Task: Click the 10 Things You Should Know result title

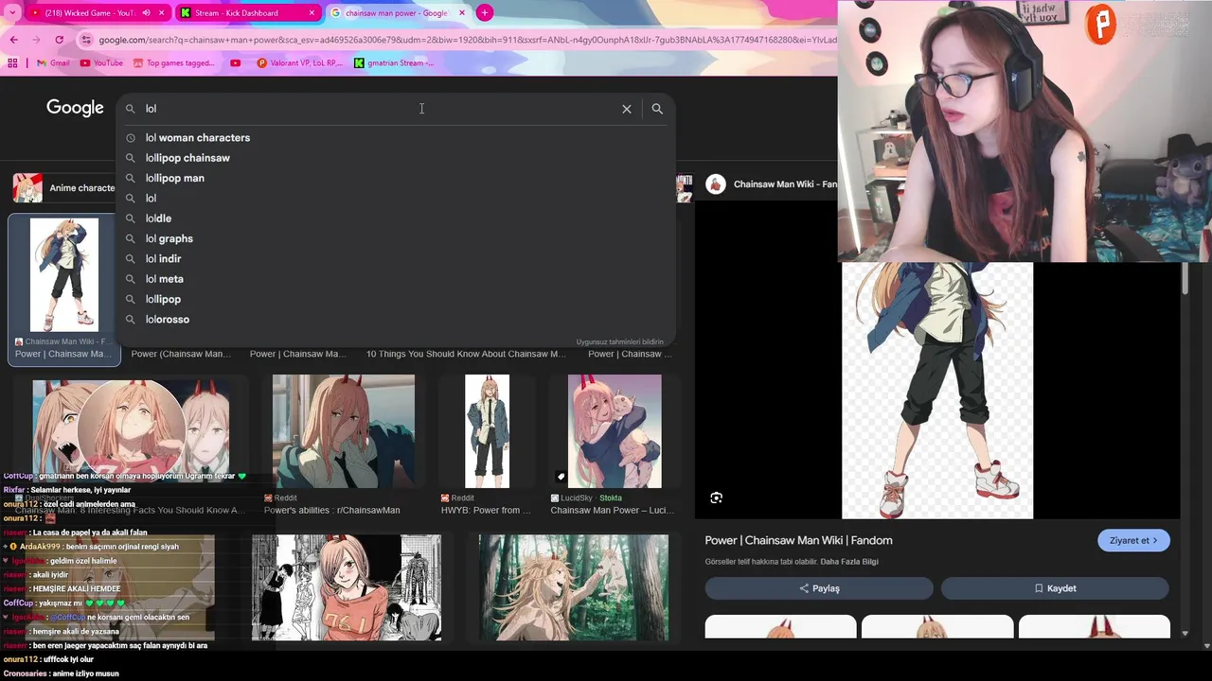Action: pos(466,354)
